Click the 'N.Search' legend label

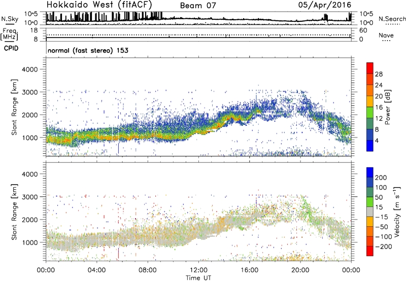pos(392,19)
